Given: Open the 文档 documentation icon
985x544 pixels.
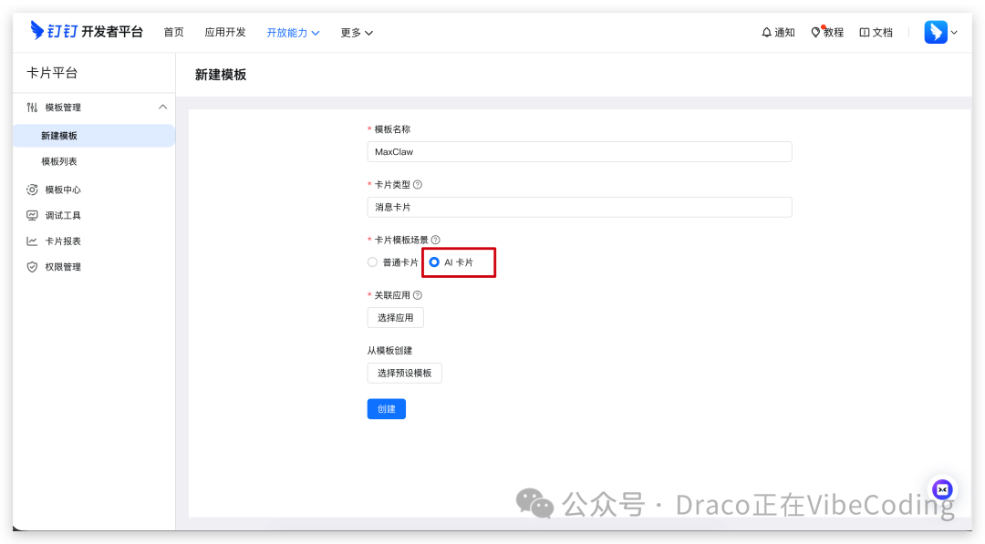Looking at the screenshot, I should pos(875,32).
